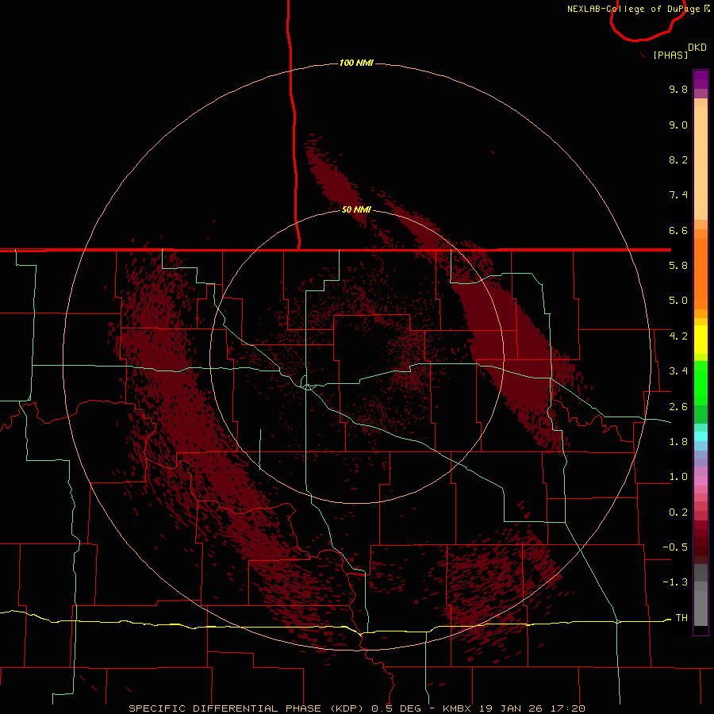Click the 4.2 legend value

click(x=678, y=336)
